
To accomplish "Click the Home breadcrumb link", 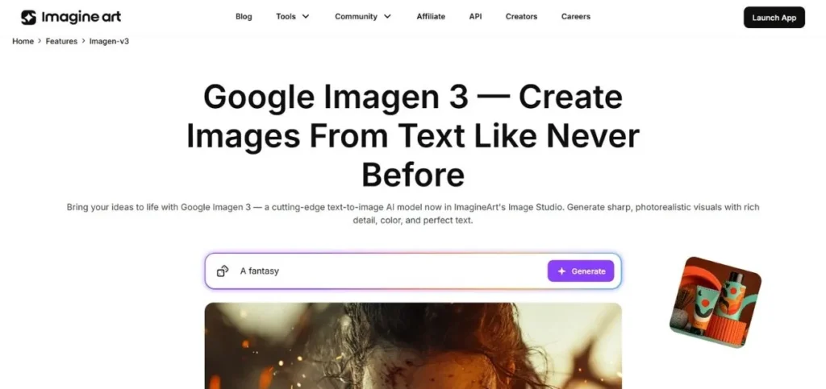I will (23, 41).
